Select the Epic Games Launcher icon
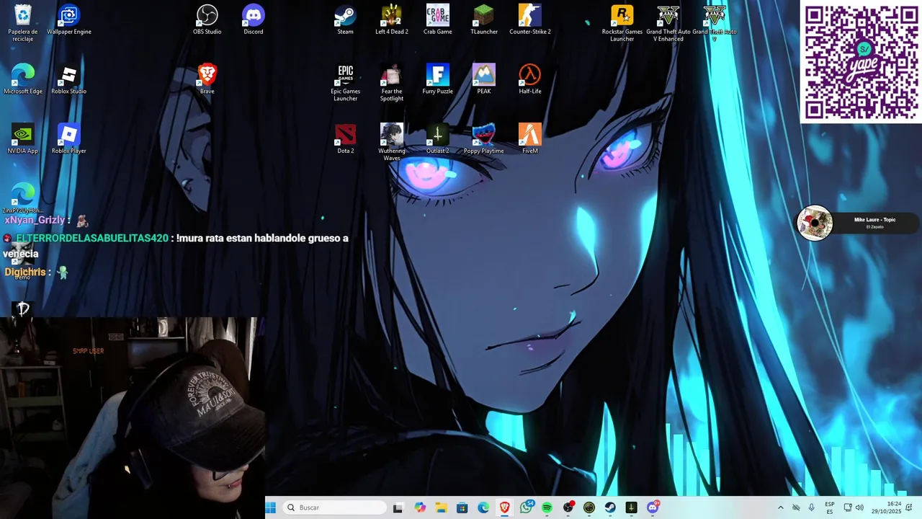Screen dimensions: 922x519 (346, 83)
